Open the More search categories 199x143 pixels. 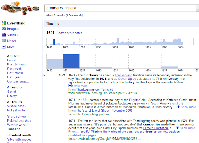pos(11,47)
